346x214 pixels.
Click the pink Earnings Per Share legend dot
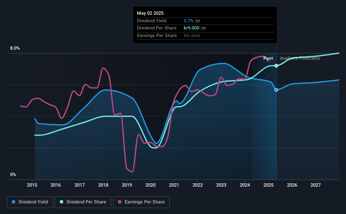tap(120, 202)
